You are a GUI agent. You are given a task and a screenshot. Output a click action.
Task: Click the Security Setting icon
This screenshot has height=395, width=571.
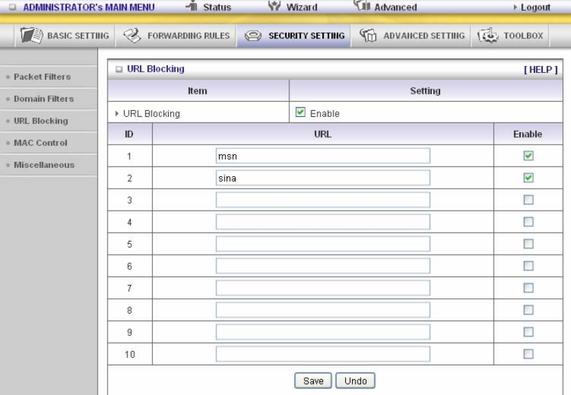coord(253,36)
